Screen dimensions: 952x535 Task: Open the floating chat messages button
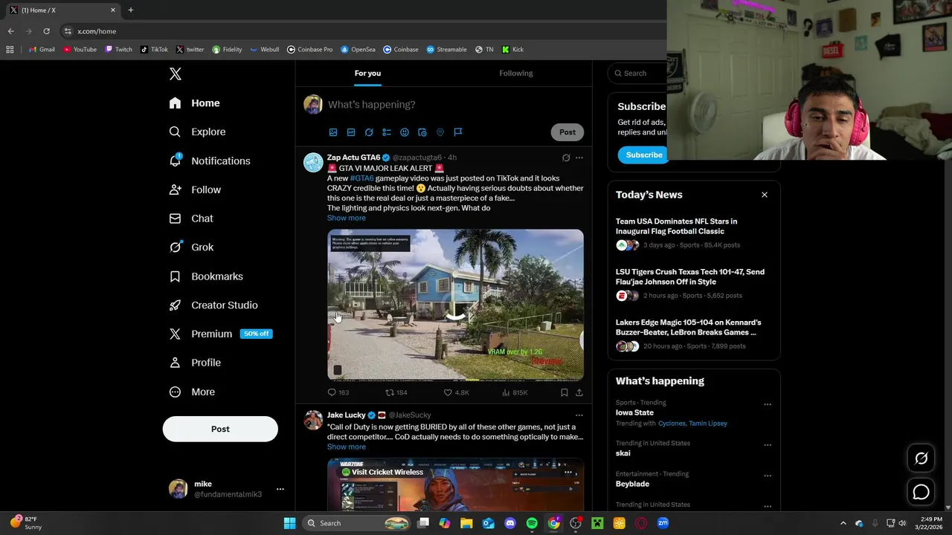pos(921,492)
